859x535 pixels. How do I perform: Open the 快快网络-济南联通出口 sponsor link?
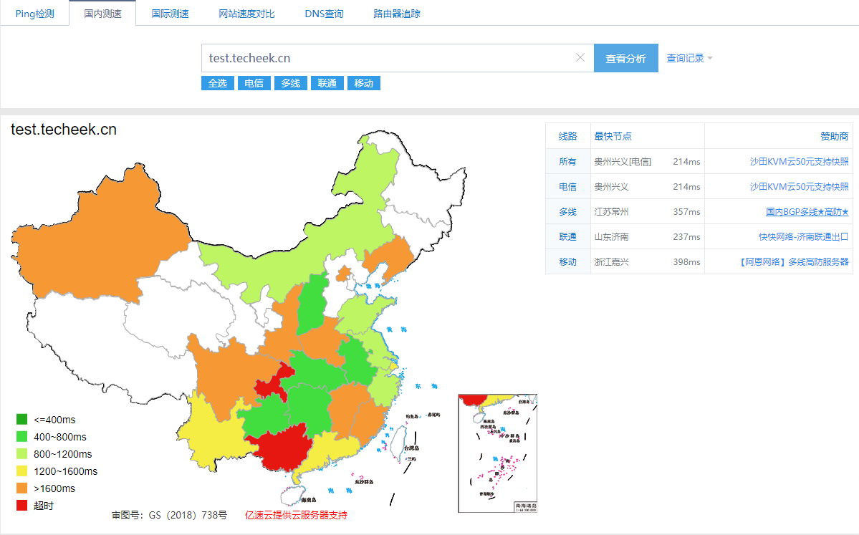tap(803, 237)
